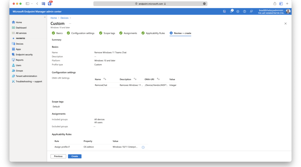301x167 pixels.
Task: Select the Devices icon in favorites
Action: click(x=13, y=44)
